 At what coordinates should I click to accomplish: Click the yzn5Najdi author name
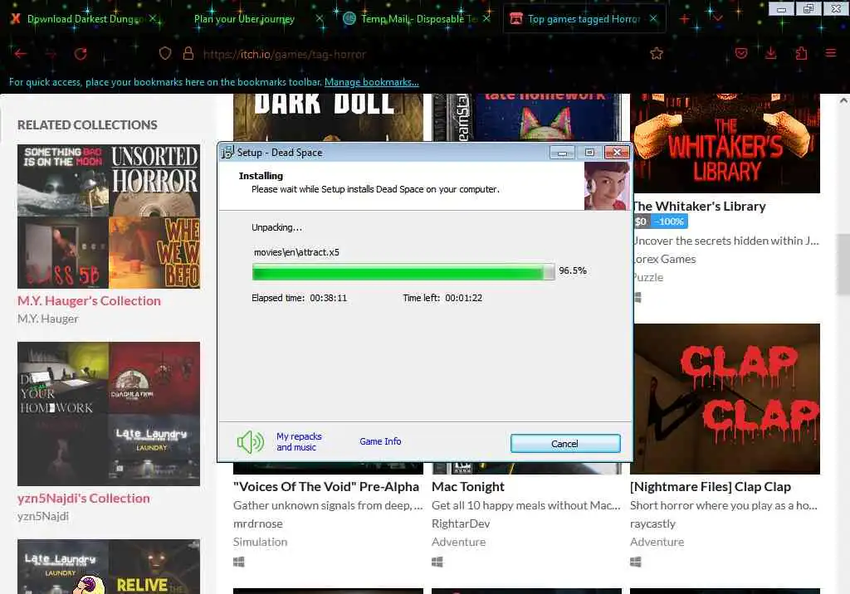pyautogui.click(x=43, y=516)
